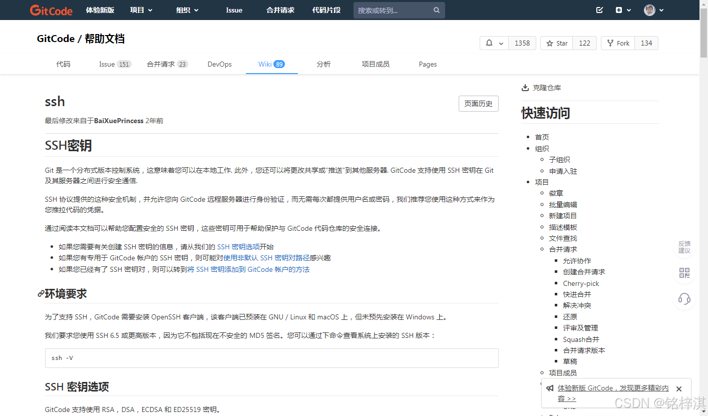Click the 克隆仓库 link
708x416 pixels.
pos(547,88)
